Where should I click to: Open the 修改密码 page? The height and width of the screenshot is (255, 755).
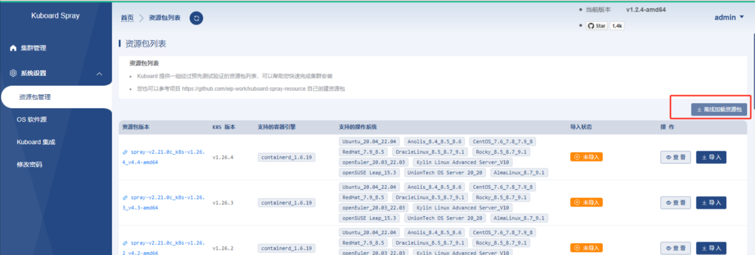coord(30,164)
